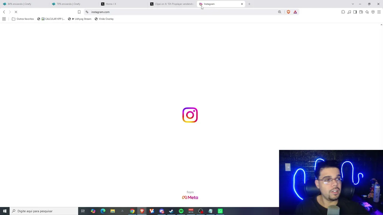Screen dimensions: 383x215
Task: Open Steam from the taskbar
Action: tap(171, 211)
